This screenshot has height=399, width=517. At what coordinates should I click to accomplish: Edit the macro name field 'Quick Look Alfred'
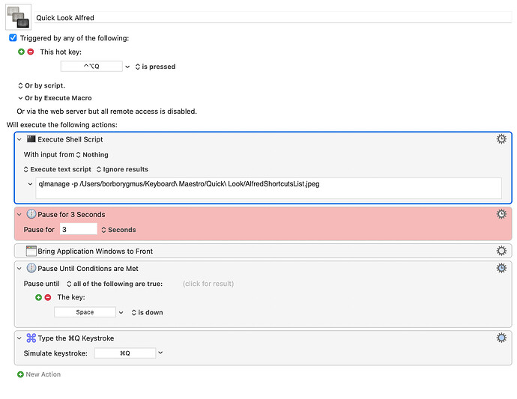pos(273,18)
